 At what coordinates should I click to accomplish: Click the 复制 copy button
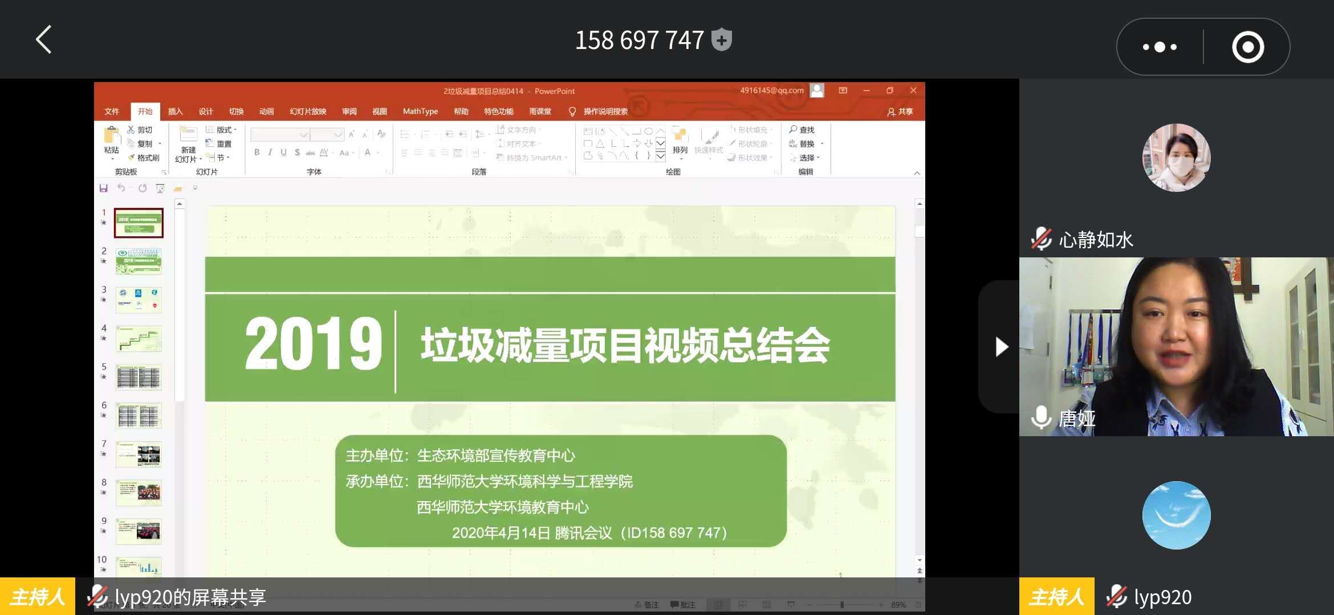coord(140,143)
